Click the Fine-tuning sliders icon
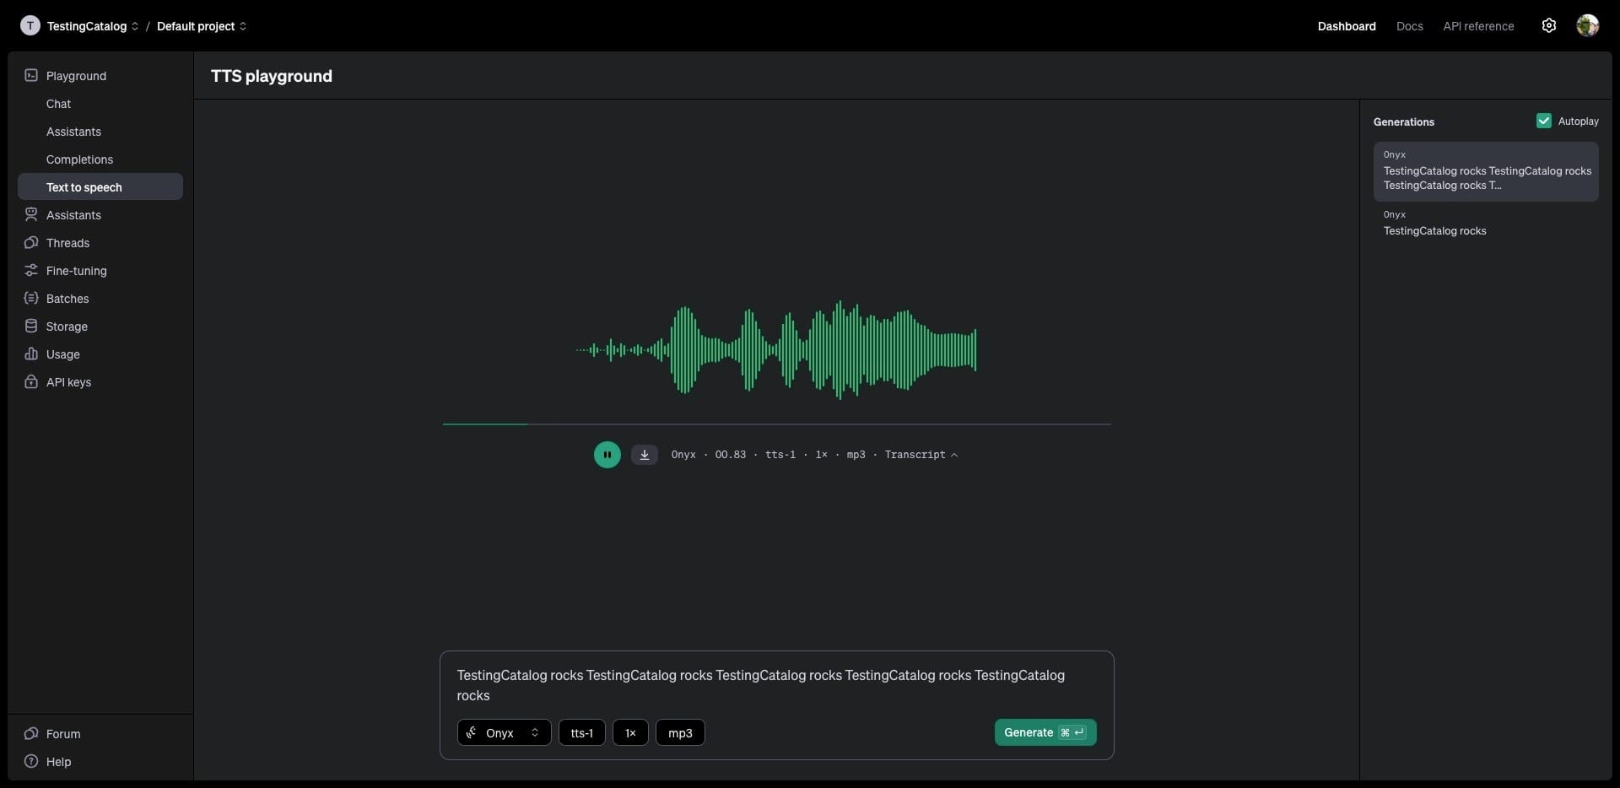Image resolution: width=1620 pixels, height=788 pixels. tap(31, 270)
